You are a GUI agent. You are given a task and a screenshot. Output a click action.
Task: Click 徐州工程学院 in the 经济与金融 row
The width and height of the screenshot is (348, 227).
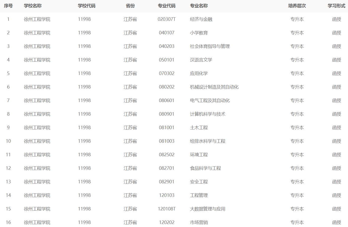[x=37, y=19]
